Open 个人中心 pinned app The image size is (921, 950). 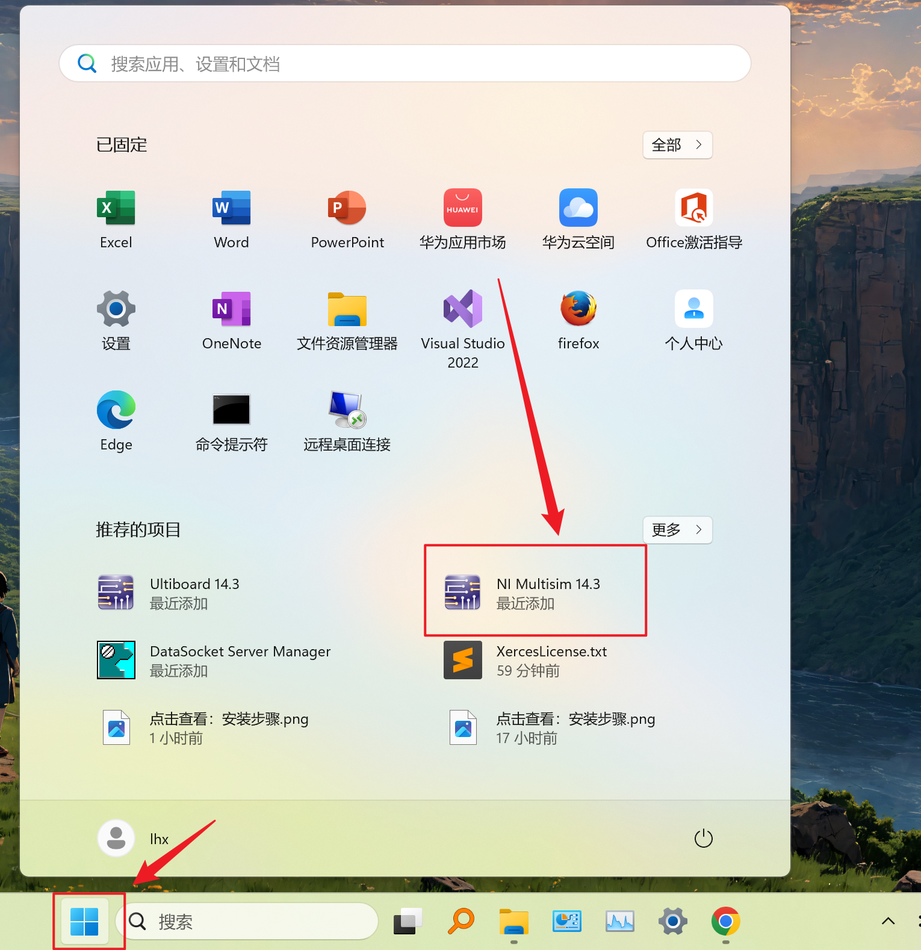(x=694, y=321)
